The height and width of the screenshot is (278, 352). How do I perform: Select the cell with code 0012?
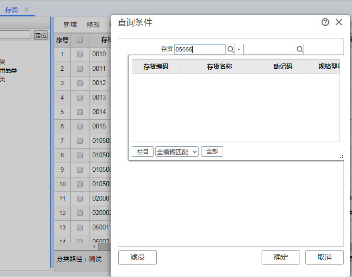point(100,83)
